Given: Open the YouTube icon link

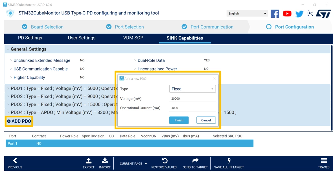Looking at the screenshot, I should (287, 14).
